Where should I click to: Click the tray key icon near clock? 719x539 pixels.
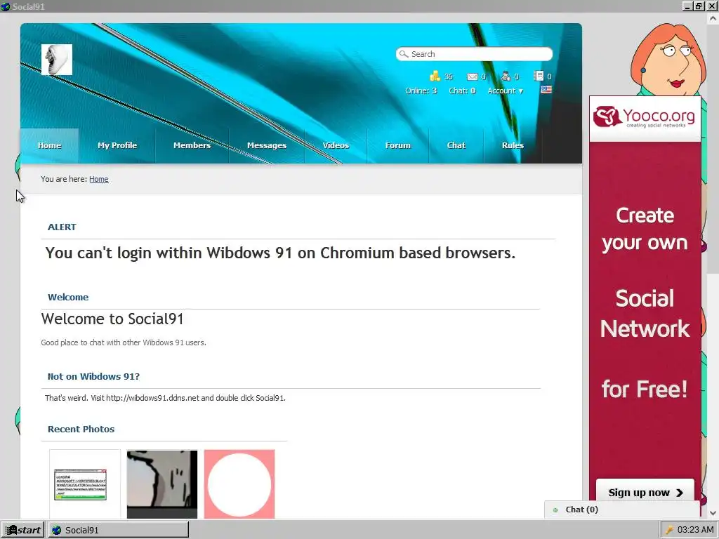click(x=669, y=530)
